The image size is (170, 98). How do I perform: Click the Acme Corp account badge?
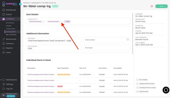[x=11, y=96]
